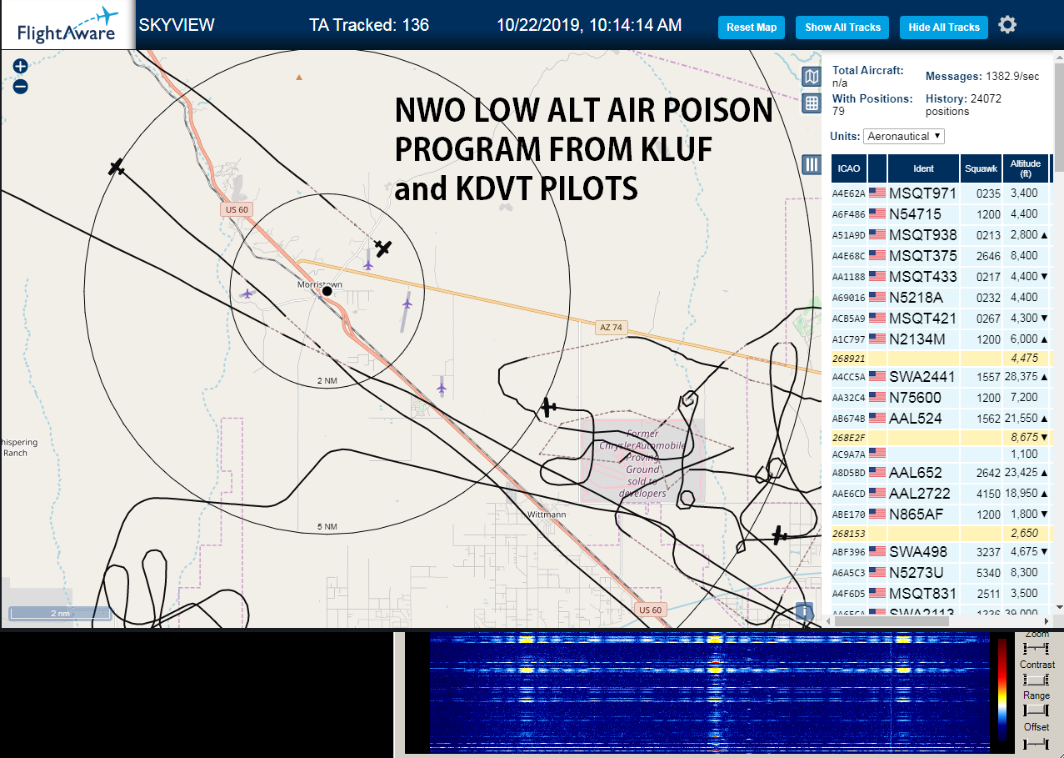The height and width of the screenshot is (758, 1064).
Task: Select purple aircraft east of Morristown
Action: point(407,304)
